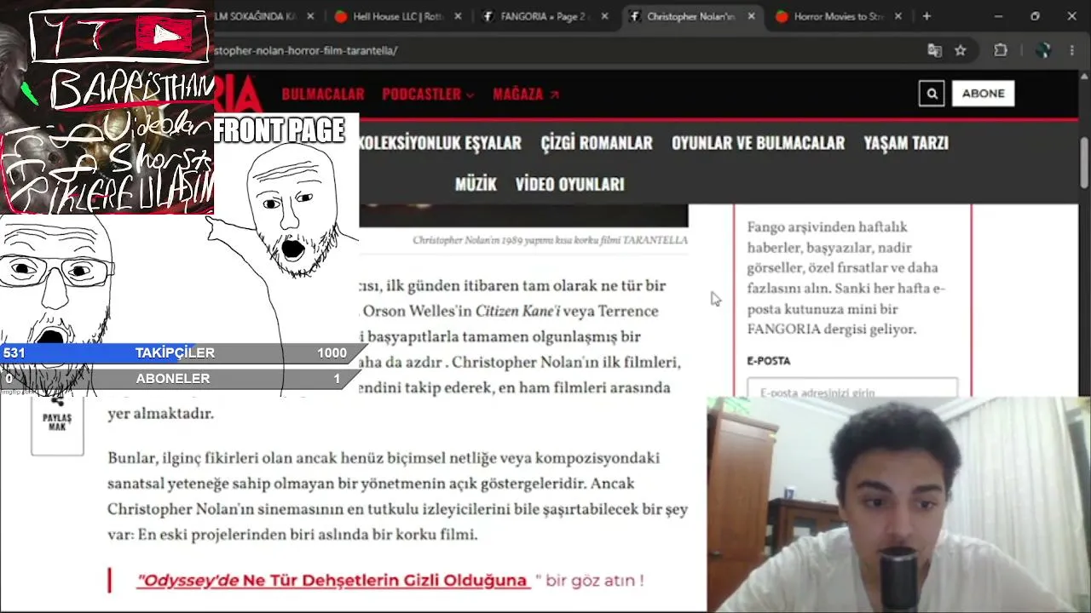The image size is (1091, 613).
Task: Click the italic Citizen Kane'i text
Action: point(517,312)
